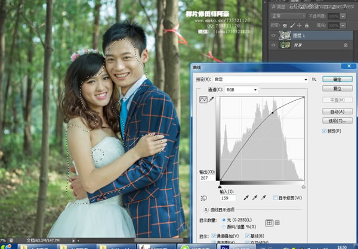The height and width of the screenshot is (249, 358).
Task: Click the 输入(I) value field
Action: 228,198
